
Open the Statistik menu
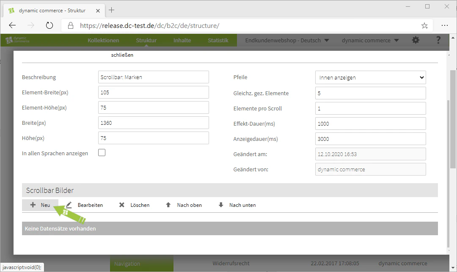point(218,40)
